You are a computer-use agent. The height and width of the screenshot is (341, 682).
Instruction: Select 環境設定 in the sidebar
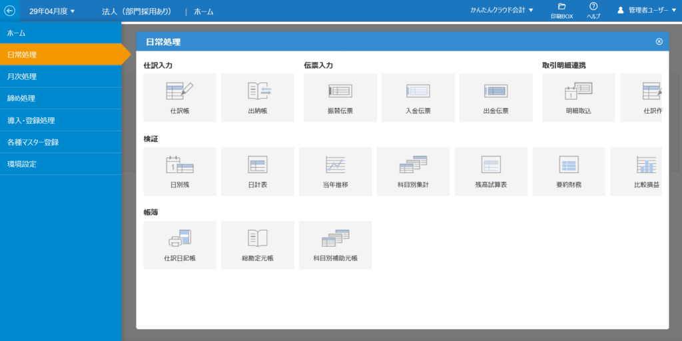[x=61, y=164]
